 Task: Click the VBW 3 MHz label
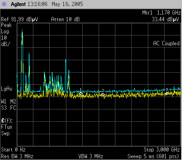pos(91,156)
